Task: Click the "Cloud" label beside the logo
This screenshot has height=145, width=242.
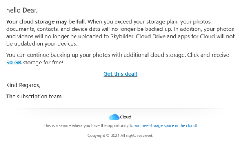Action: click(126, 117)
